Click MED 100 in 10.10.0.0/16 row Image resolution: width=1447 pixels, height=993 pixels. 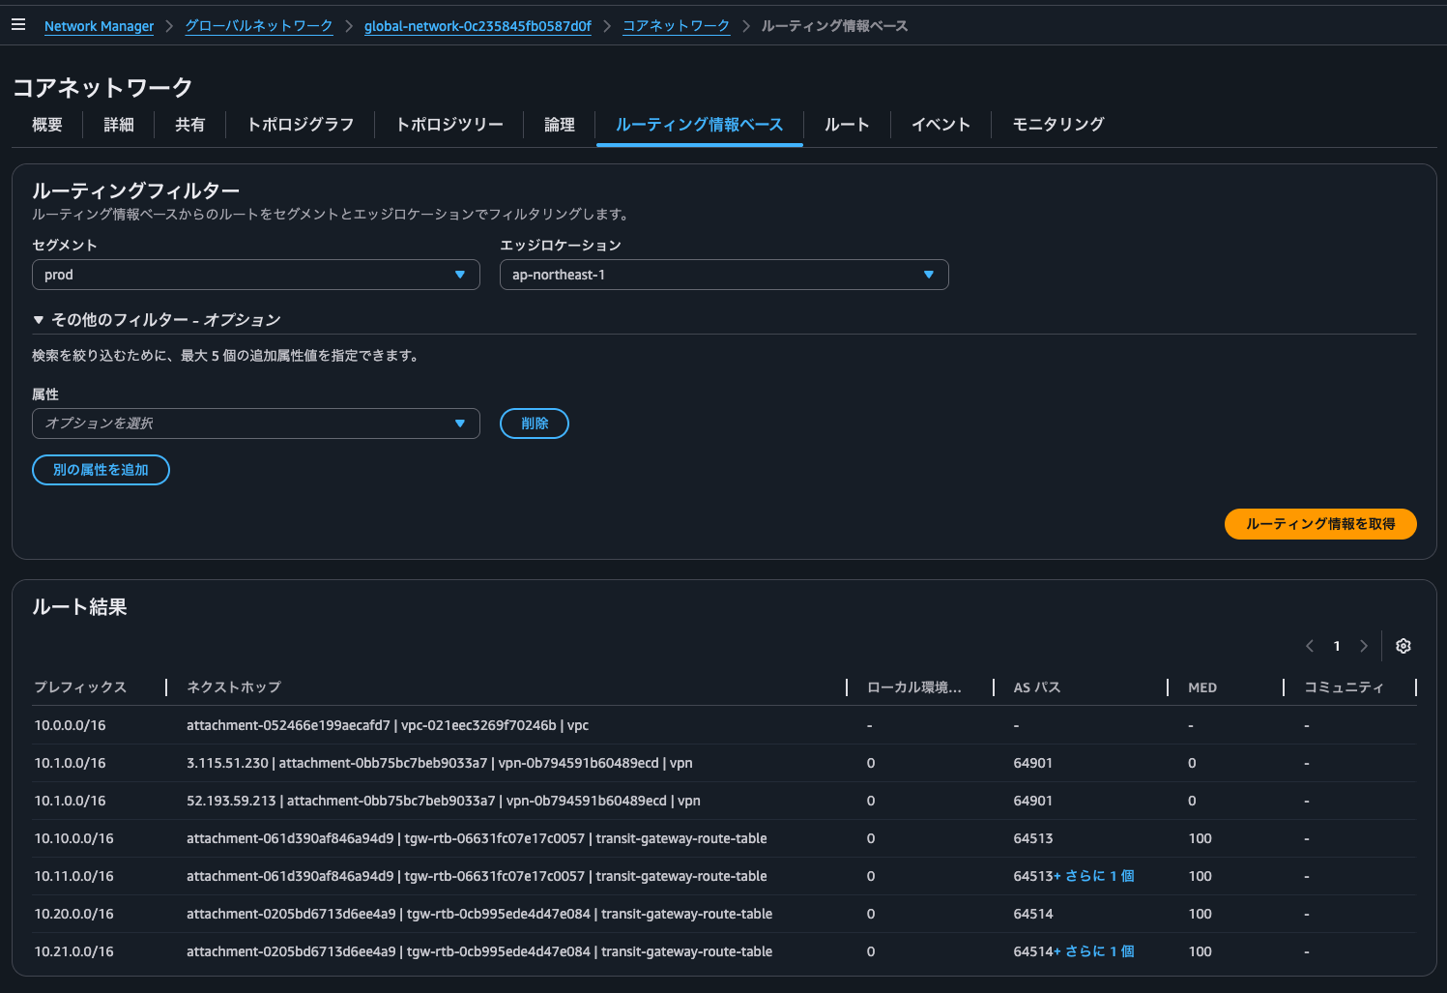(1200, 838)
